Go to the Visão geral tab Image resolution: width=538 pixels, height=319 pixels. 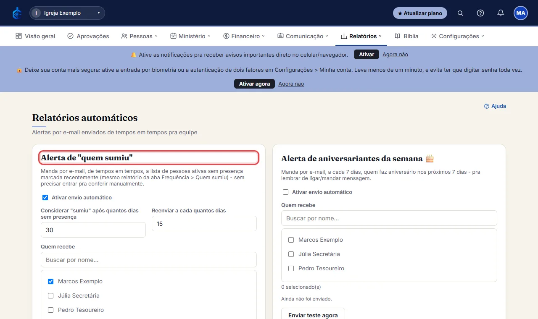(x=35, y=36)
